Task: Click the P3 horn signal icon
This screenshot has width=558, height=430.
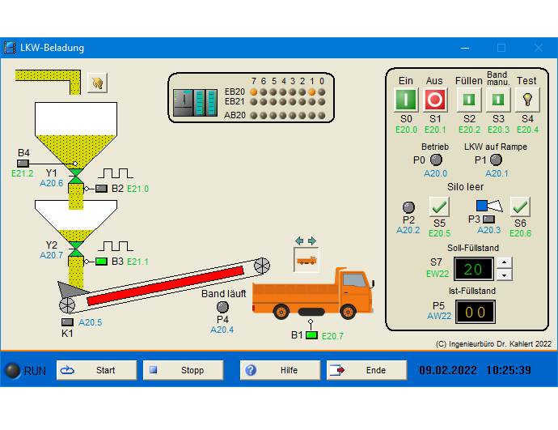Action: pos(489,206)
